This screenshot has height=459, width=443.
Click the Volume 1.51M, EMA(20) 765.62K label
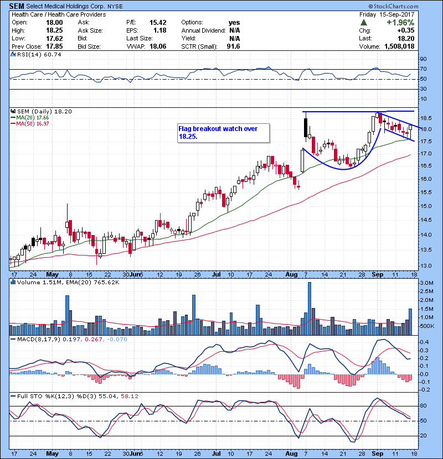(x=68, y=282)
